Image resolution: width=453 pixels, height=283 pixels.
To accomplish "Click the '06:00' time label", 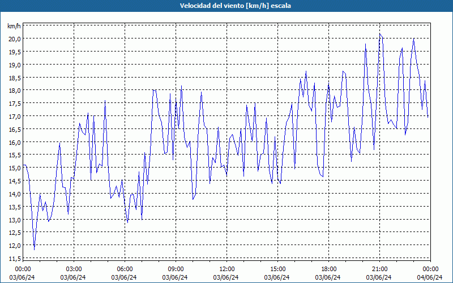I will coord(125,269).
